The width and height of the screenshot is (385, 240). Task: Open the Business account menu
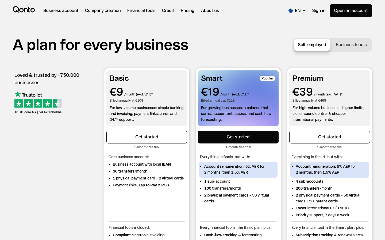pyautogui.click(x=61, y=11)
